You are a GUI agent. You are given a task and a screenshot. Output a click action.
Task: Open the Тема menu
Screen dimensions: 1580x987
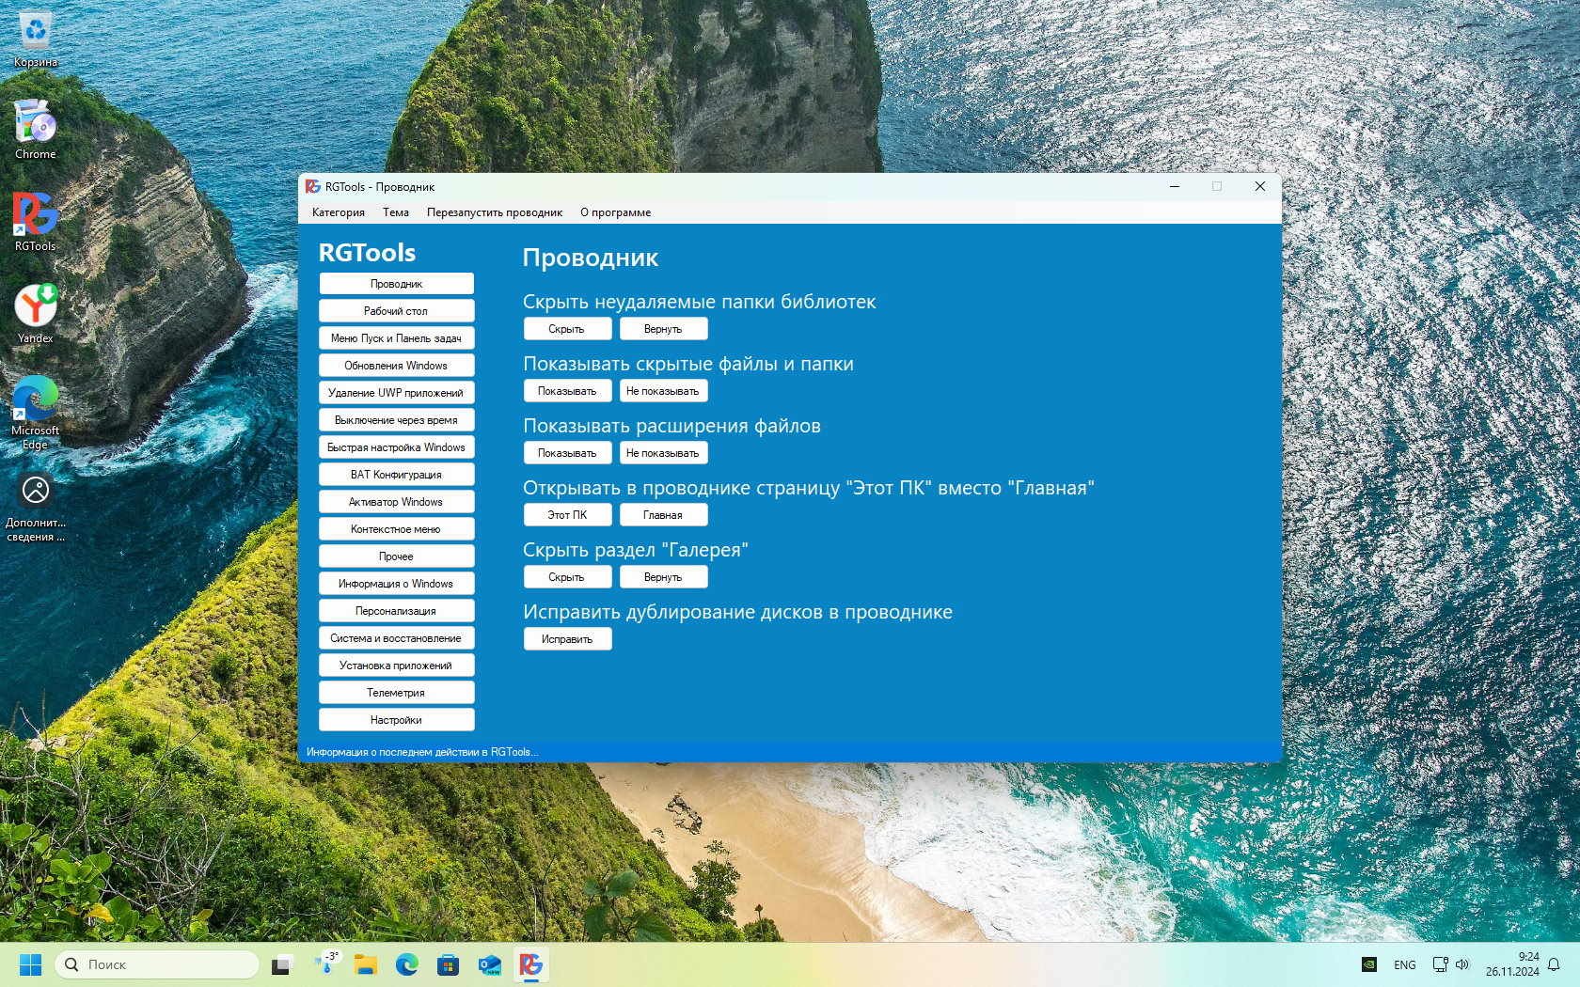395,212
